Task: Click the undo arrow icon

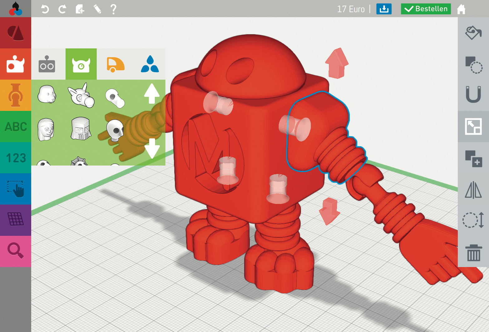Action: tap(45, 9)
